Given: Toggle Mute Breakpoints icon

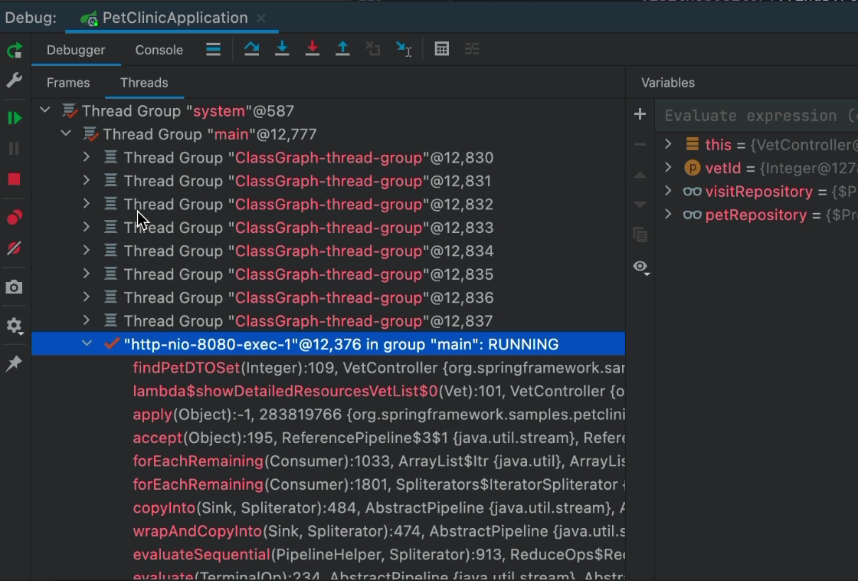Looking at the screenshot, I should 14,248.
